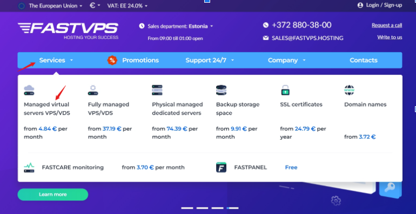
Task: Open the Services menu
Action: 52,60
